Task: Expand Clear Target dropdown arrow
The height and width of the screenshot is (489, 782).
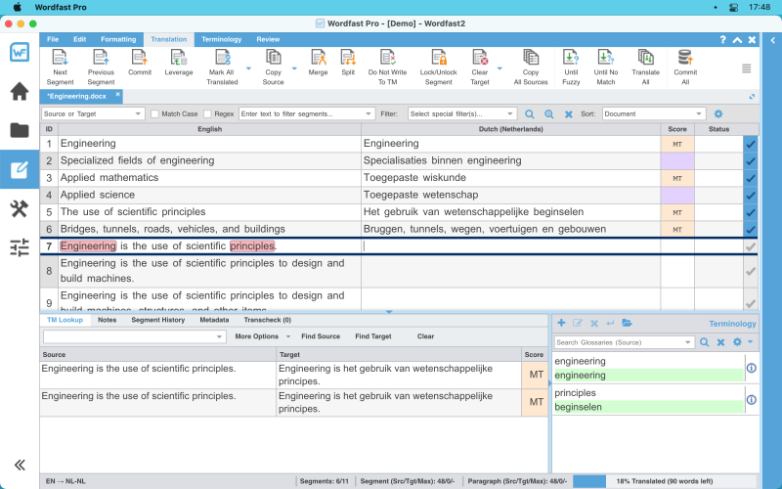Action: click(x=500, y=68)
